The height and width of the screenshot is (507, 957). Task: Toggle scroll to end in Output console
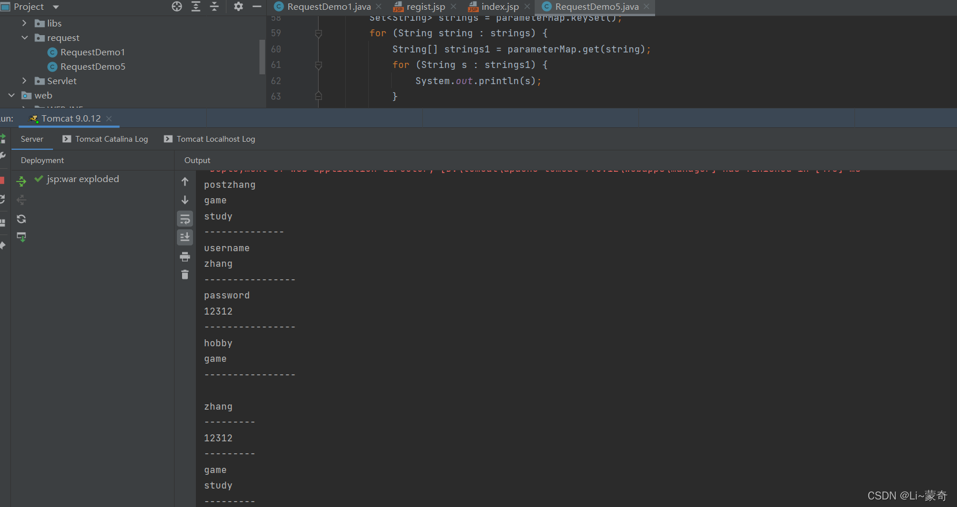click(185, 237)
